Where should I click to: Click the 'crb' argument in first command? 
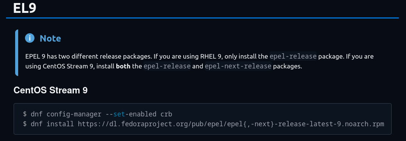click(x=166, y=114)
